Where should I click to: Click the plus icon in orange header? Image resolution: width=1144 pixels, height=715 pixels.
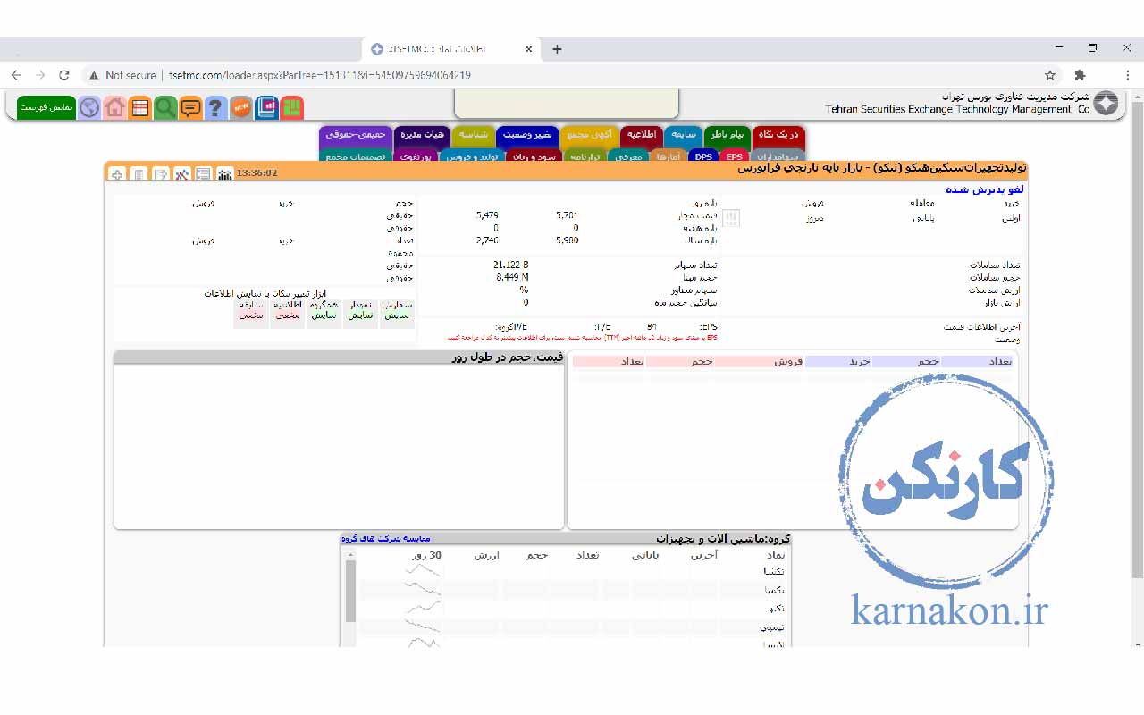117,173
